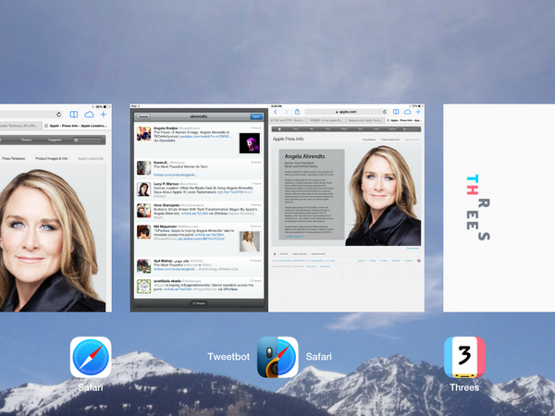This screenshot has height=416, width=555.
Task: Tap the share icon in middle Safari card
Action: pyautogui.click(x=297, y=112)
